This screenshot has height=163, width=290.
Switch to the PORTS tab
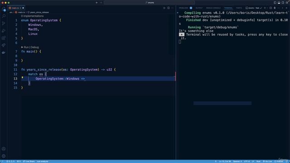(x=239, y=8)
